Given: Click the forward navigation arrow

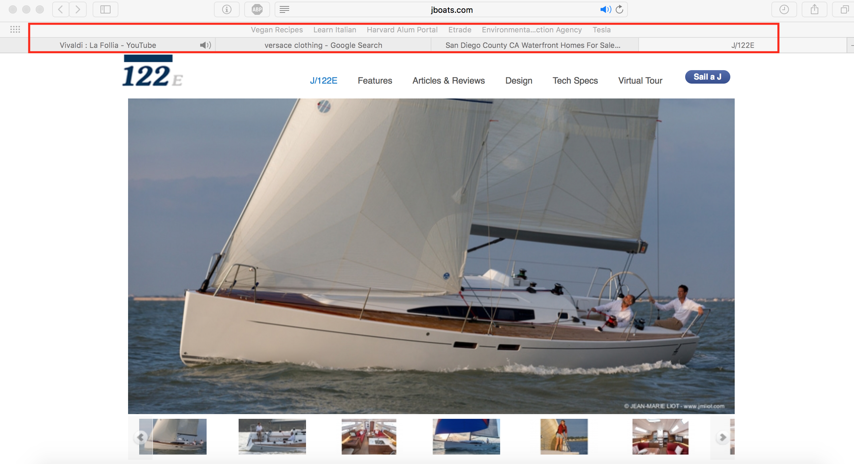Looking at the screenshot, I should (78, 9).
